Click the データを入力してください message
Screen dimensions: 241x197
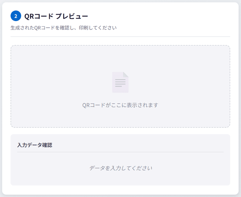(x=120, y=168)
